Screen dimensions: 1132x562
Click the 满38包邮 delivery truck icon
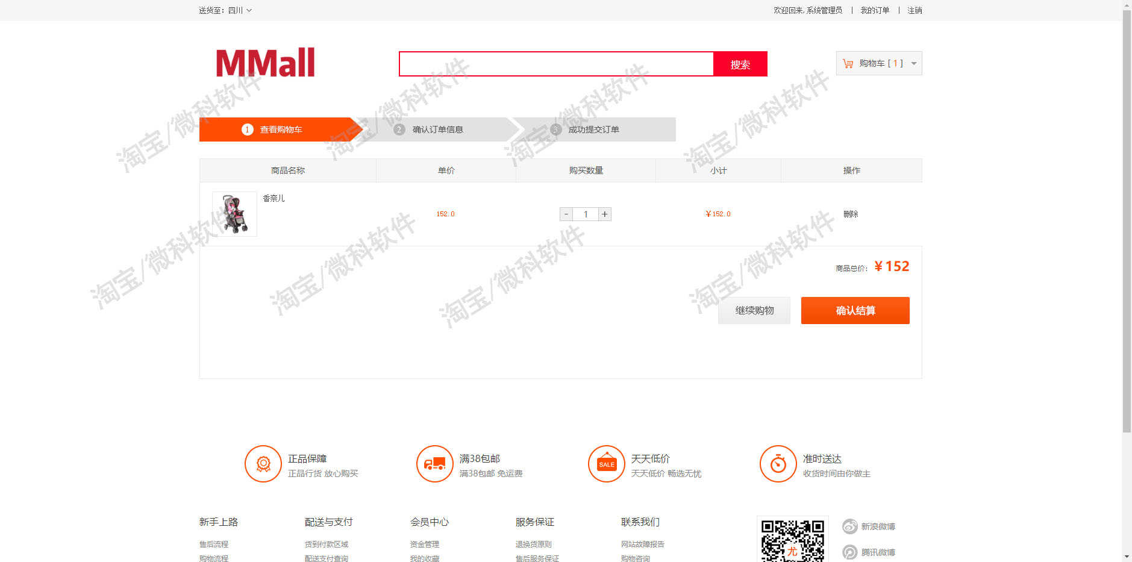(x=435, y=464)
